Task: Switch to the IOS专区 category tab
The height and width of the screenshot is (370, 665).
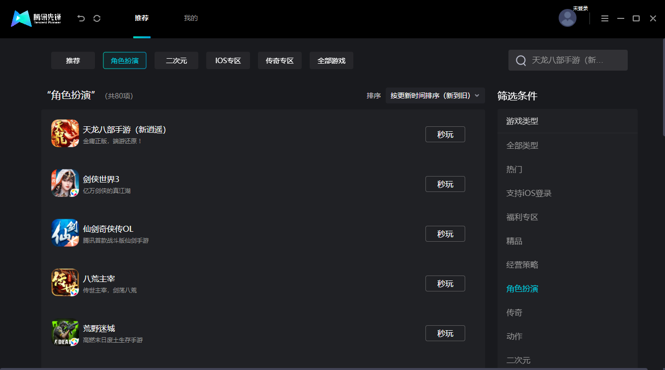Action: (x=228, y=60)
